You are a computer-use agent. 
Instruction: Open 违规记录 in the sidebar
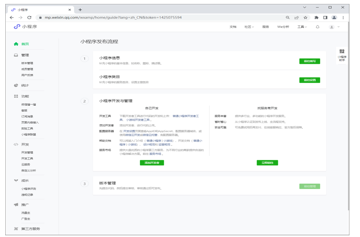coord(27,195)
